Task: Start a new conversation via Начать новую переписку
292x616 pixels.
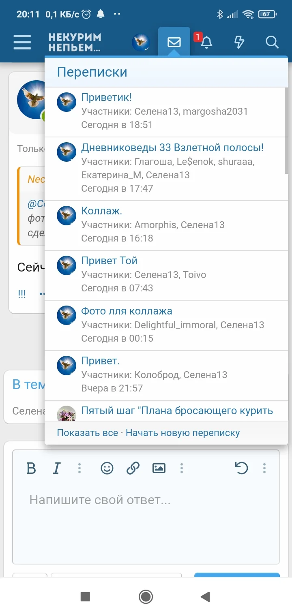Action: point(183,433)
